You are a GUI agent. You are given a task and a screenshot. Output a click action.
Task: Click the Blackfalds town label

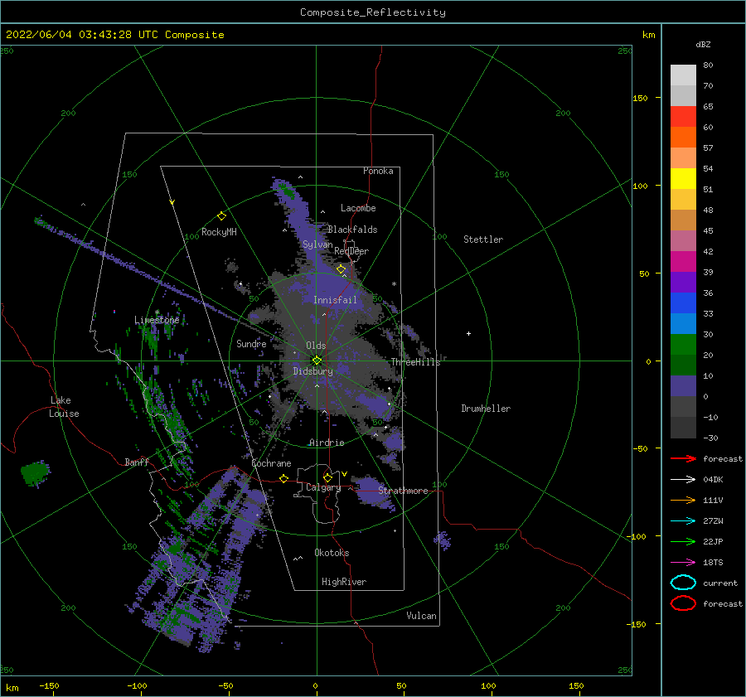(x=352, y=230)
